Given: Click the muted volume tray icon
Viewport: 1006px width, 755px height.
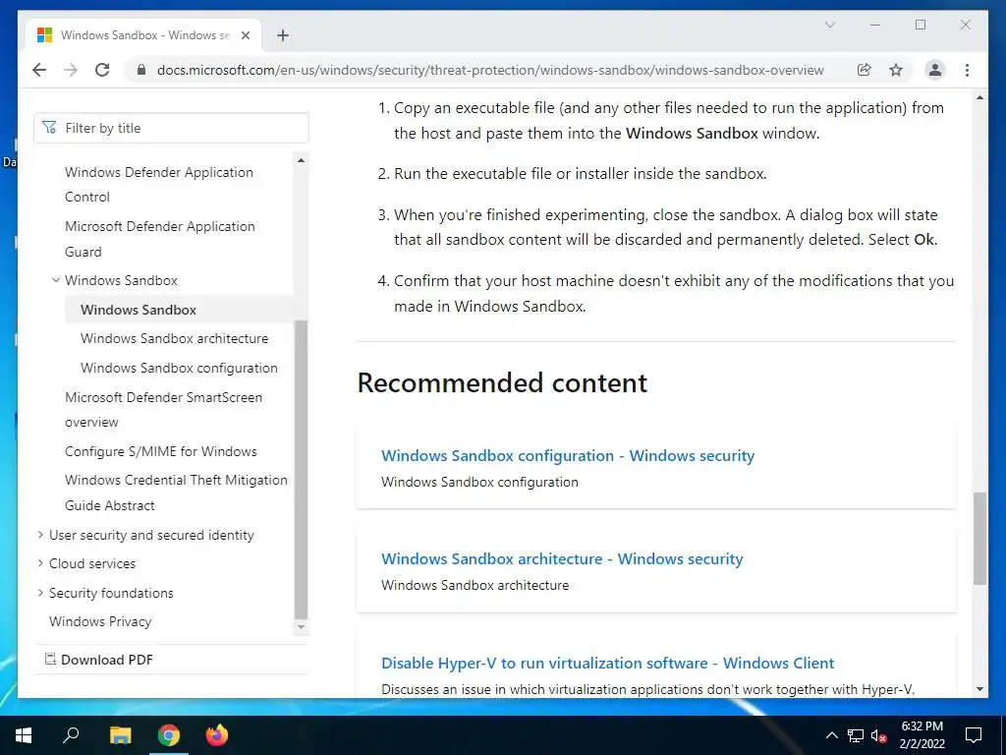Looking at the screenshot, I should (x=879, y=735).
